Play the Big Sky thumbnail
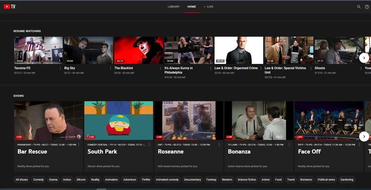The width and height of the screenshot is (371, 190). (x=89, y=50)
